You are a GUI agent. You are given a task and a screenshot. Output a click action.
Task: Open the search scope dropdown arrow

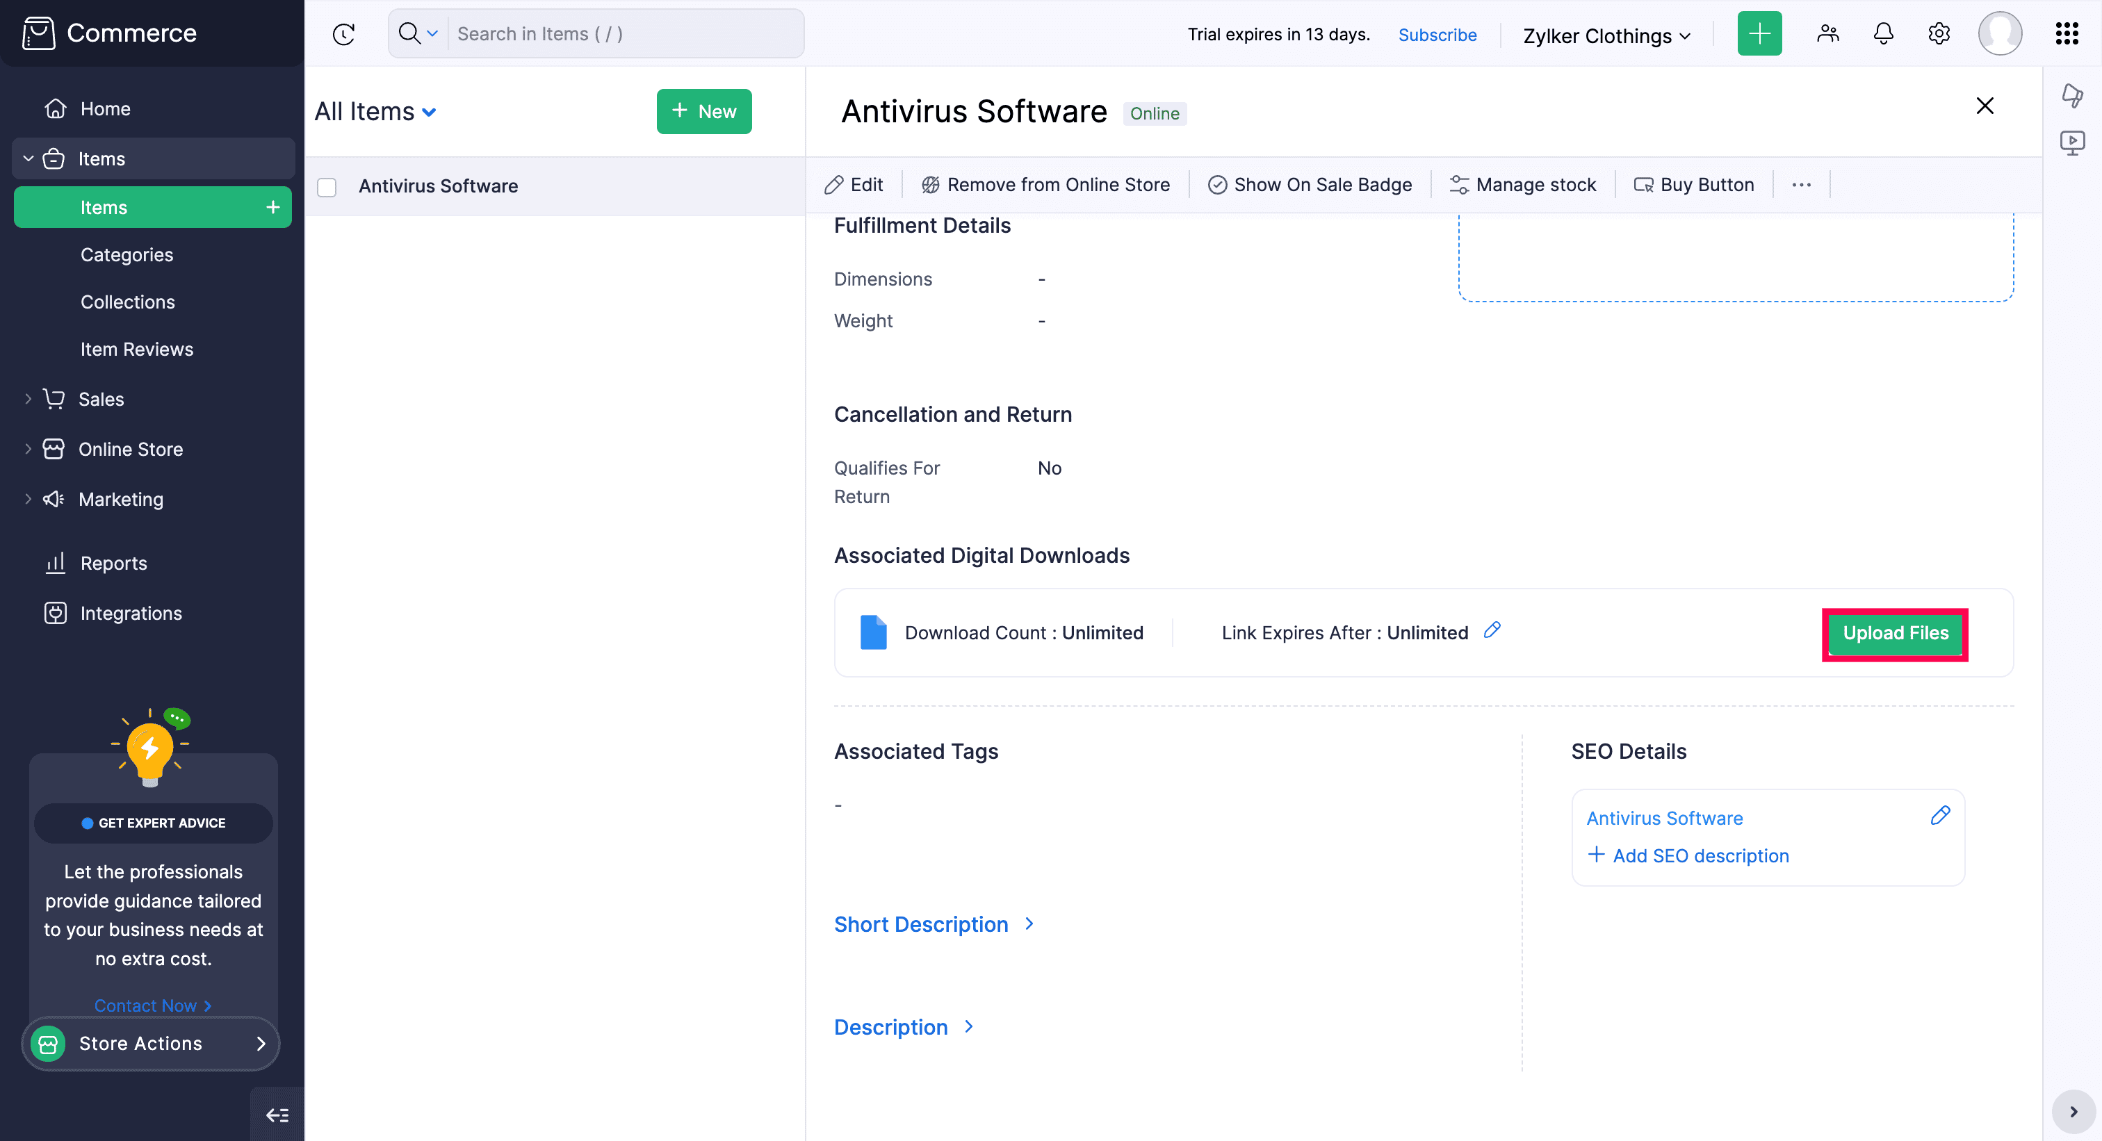click(432, 33)
